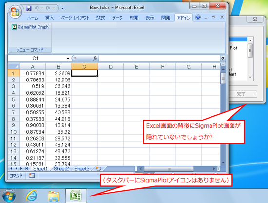
Task: Click cell with value 48.472
Action: pos(58,151)
